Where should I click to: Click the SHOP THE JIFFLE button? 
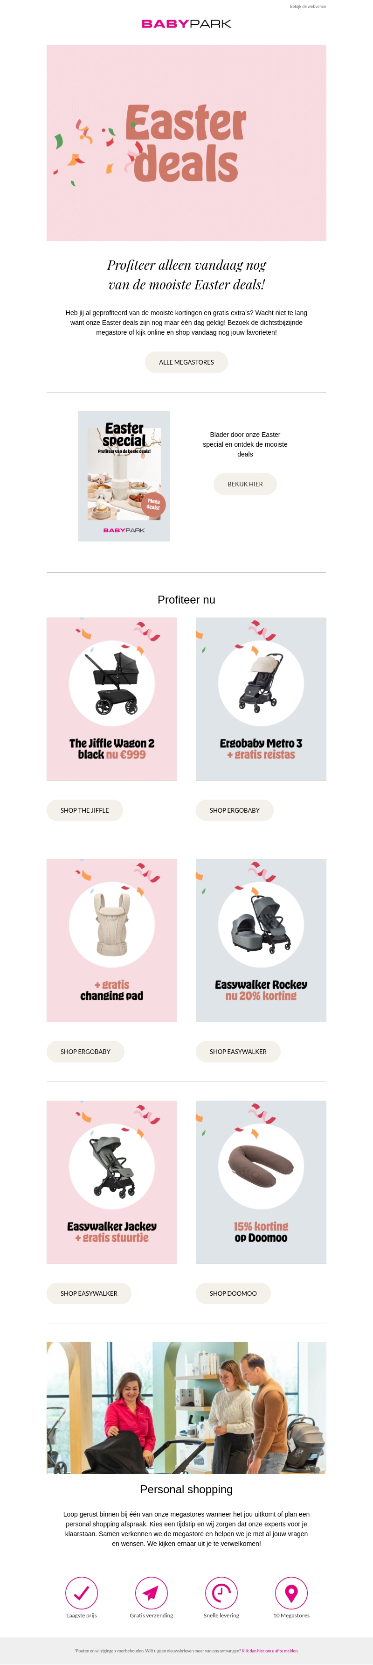(x=84, y=810)
